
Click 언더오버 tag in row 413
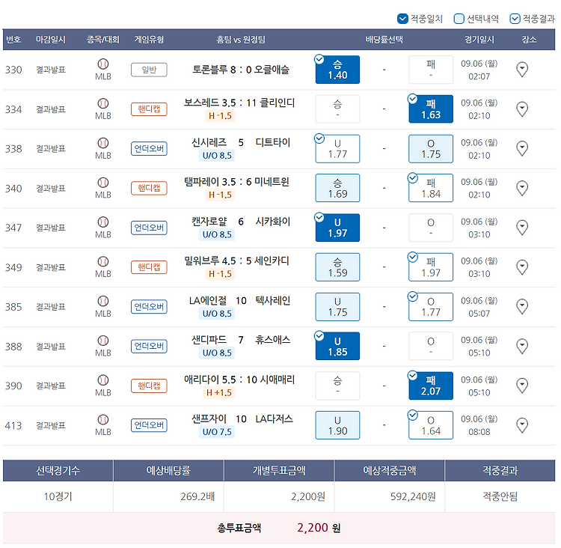(149, 425)
